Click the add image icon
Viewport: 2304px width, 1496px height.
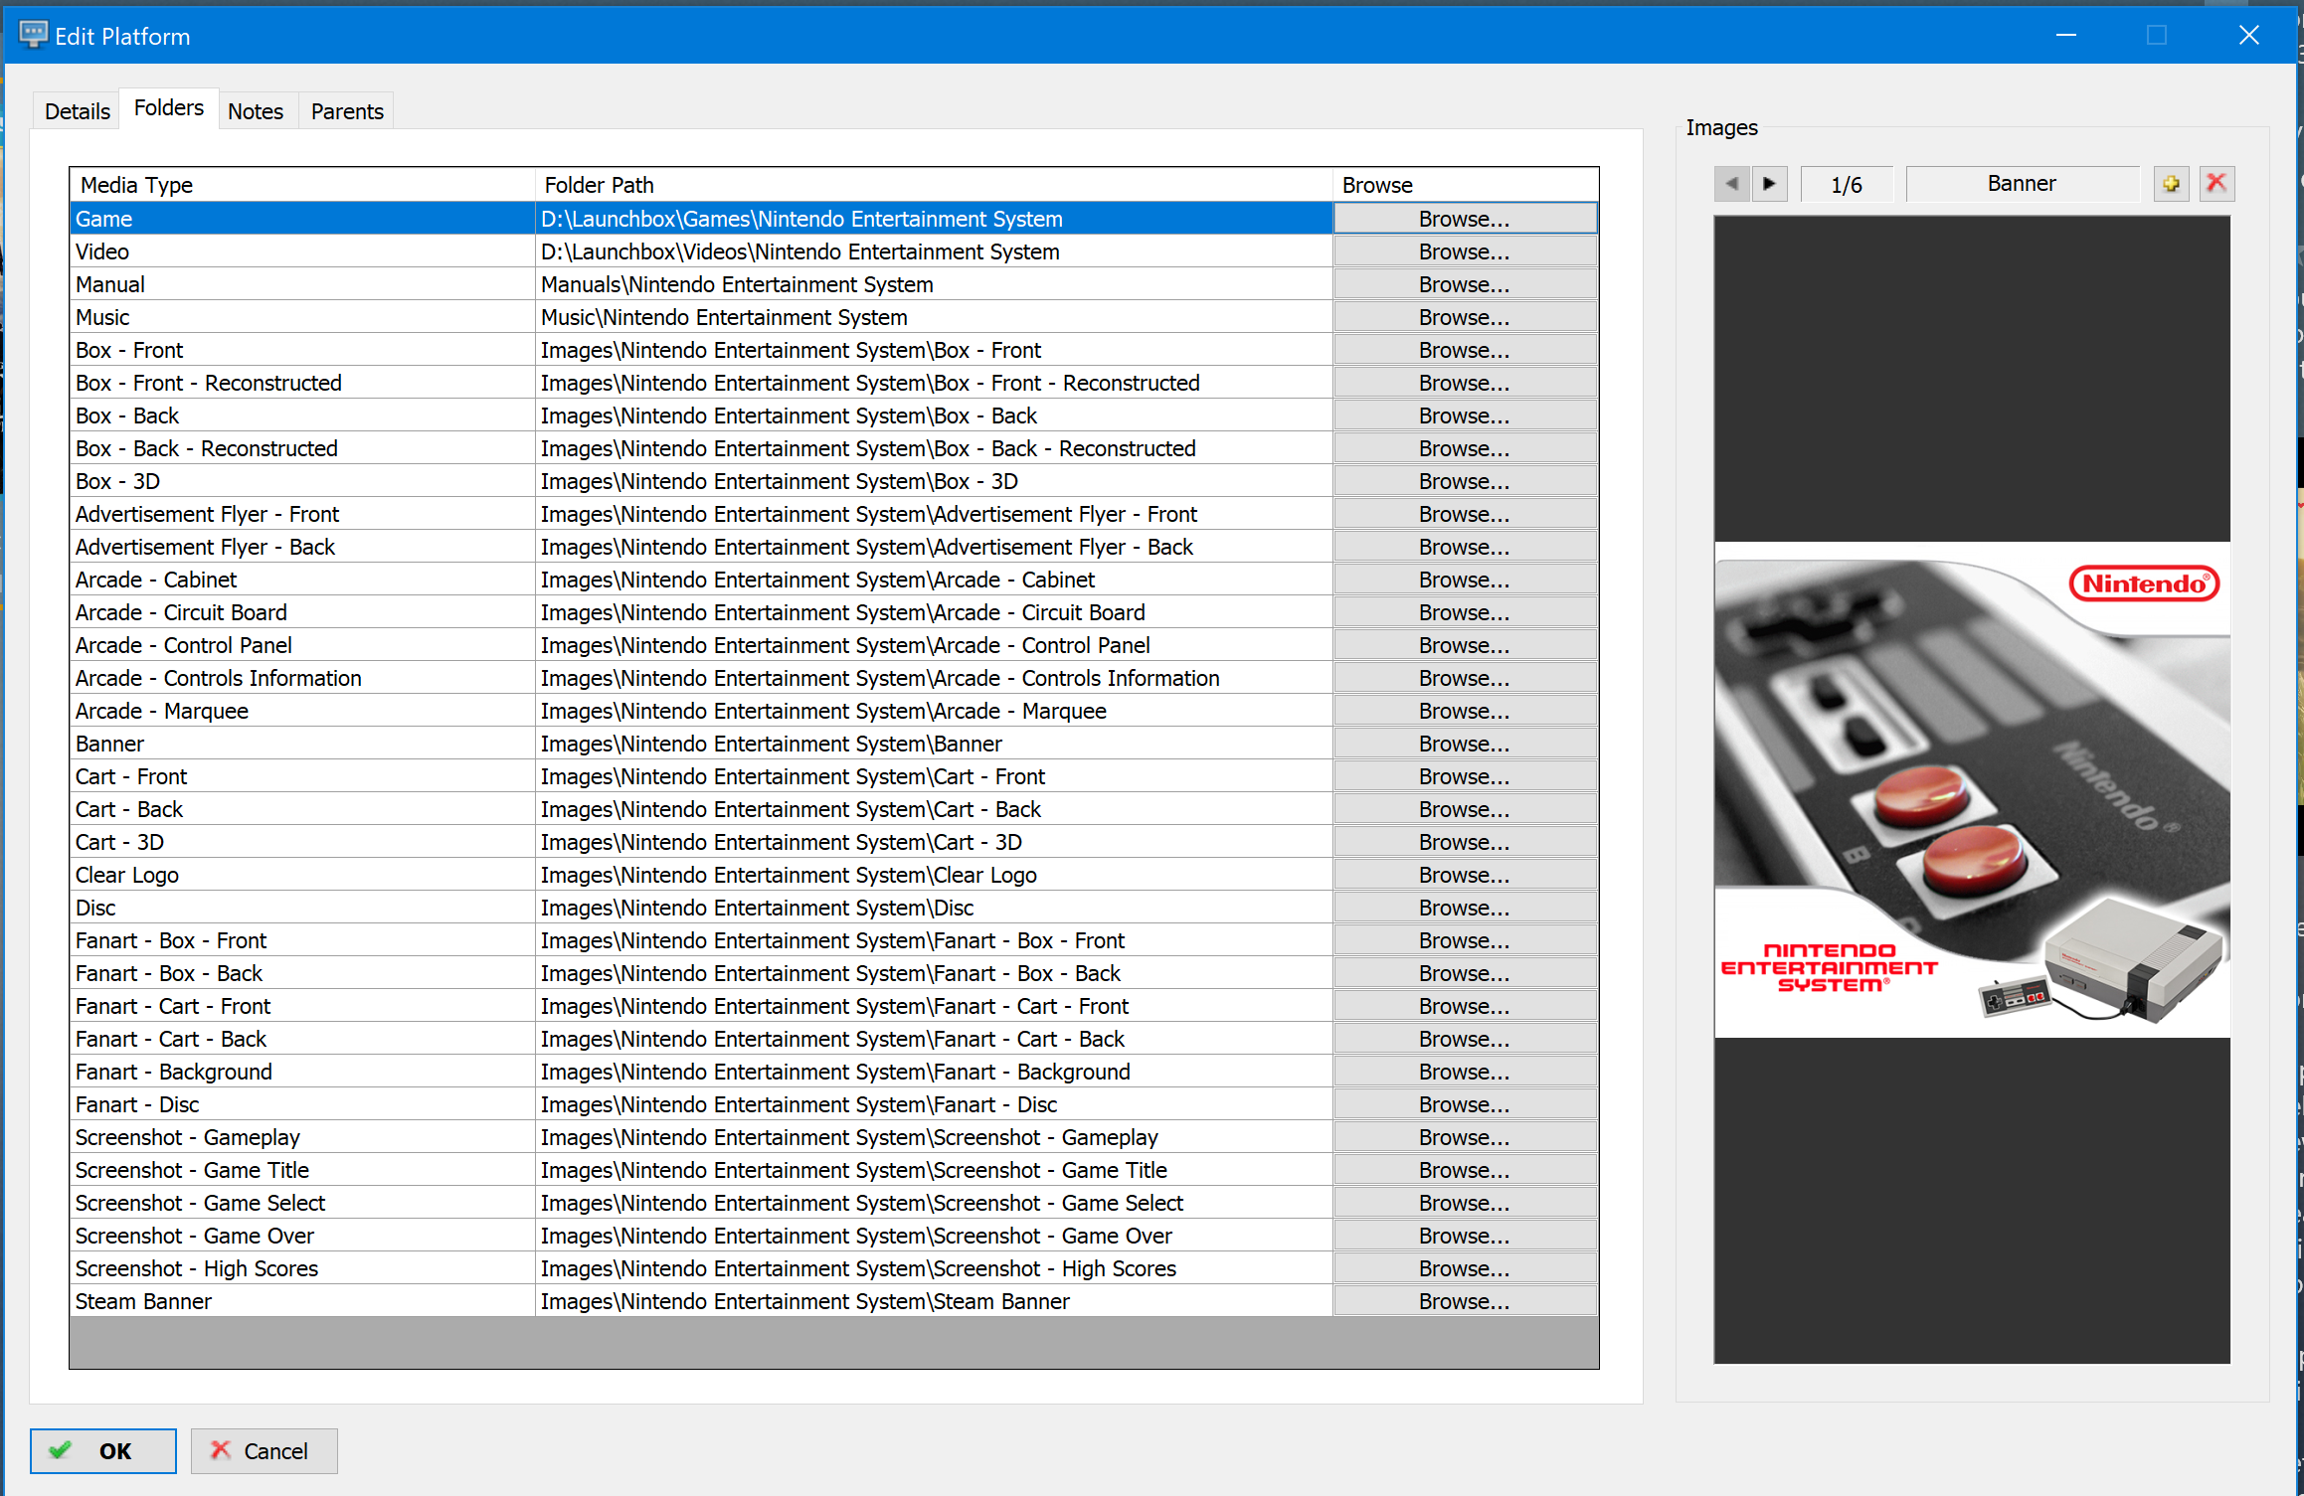[x=2171, y=184]
